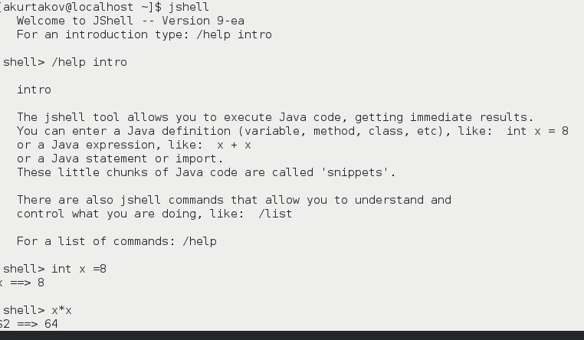Image resolution: width=584 pixels, height=340 pixels.
Task: Click the 'For an introduction type' line
Action: click(144, 34)
